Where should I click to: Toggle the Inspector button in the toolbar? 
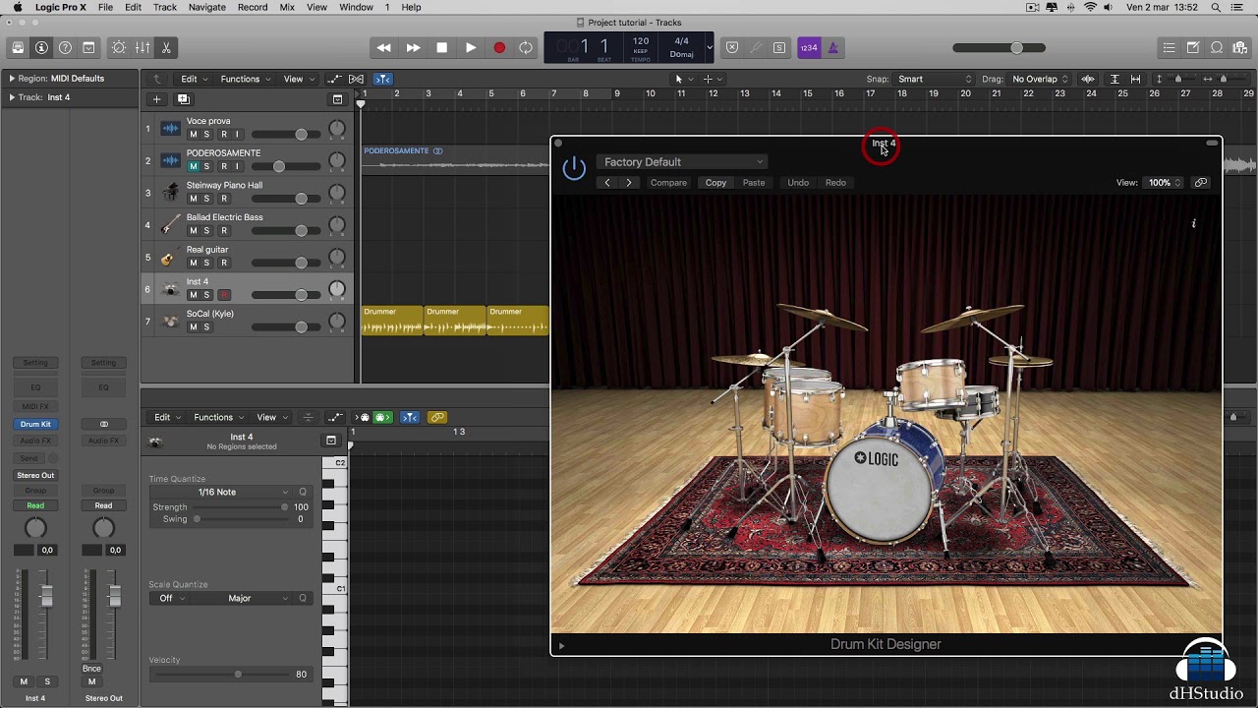pos(41,47)
